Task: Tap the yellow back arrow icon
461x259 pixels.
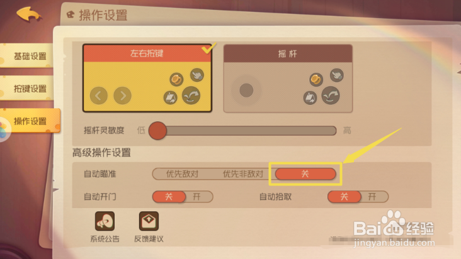Action: tap(28, 14)
